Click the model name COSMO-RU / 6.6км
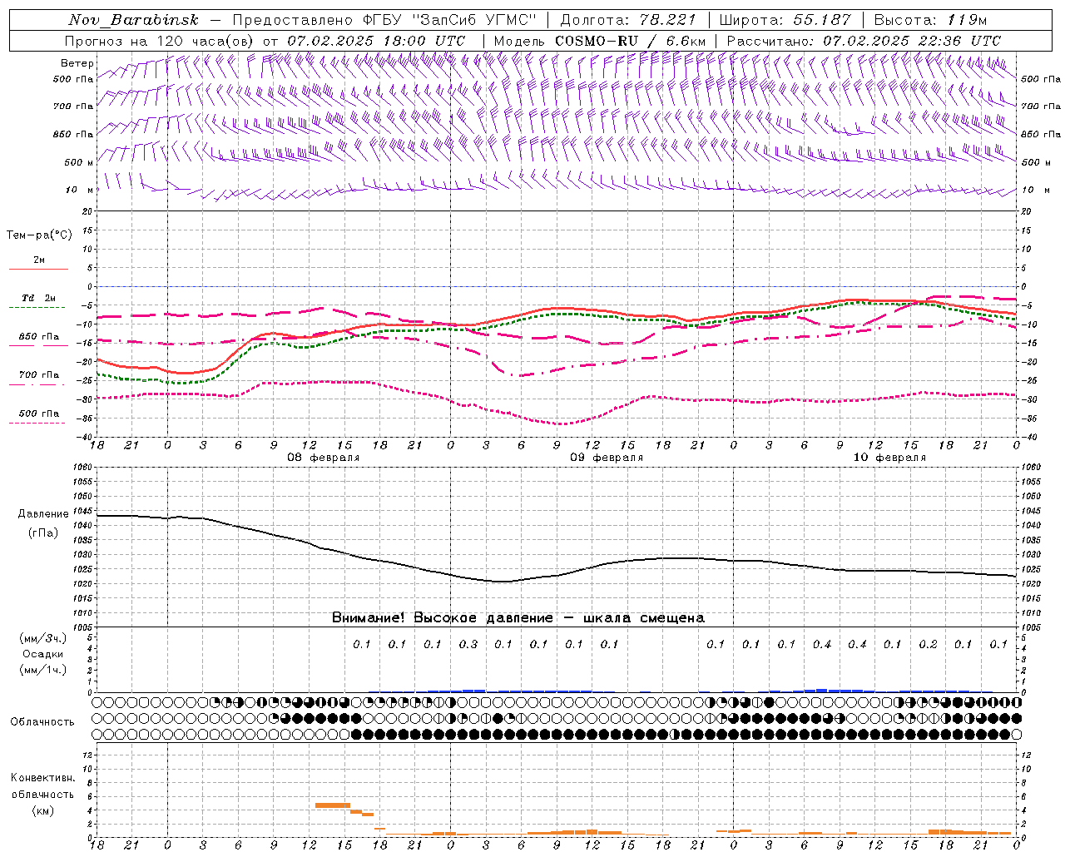Viewport: 1065px width, 852px height. click(630, 41)
